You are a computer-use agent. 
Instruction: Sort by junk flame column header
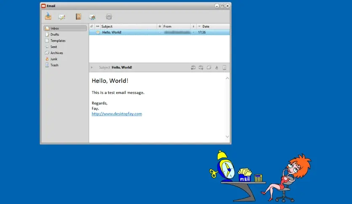(193, 26)
